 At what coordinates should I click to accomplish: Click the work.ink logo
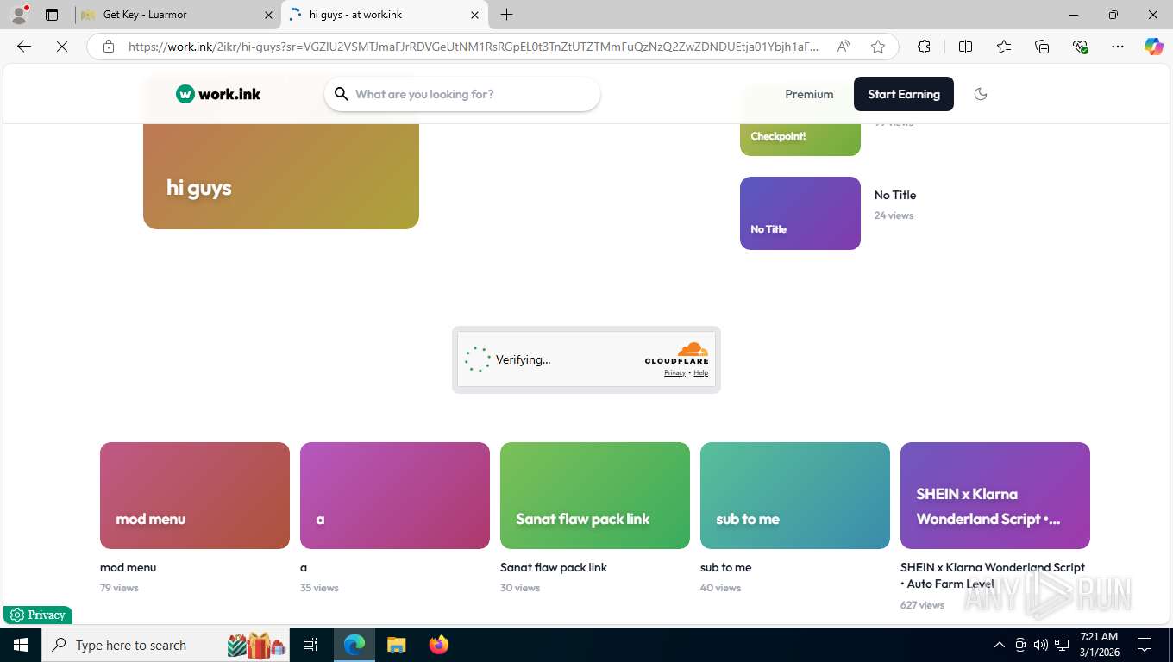point(218,94)
